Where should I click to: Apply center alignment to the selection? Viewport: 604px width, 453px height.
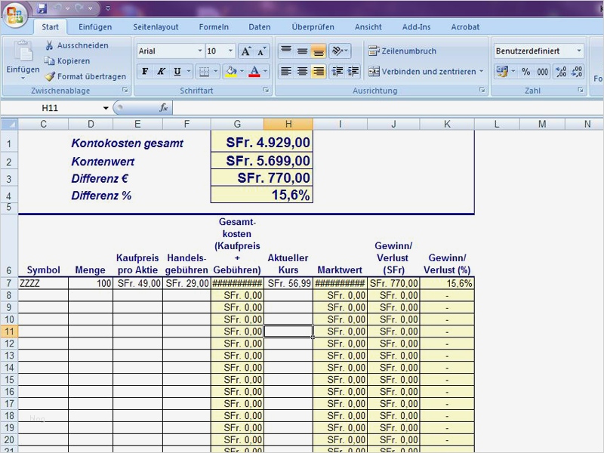pyautogui.click(x=300, y=71)
